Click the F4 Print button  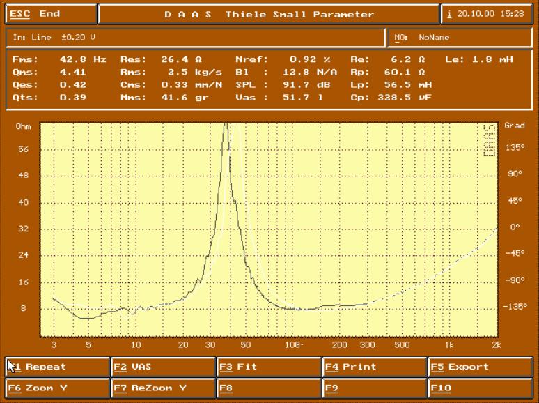(375, 367)
